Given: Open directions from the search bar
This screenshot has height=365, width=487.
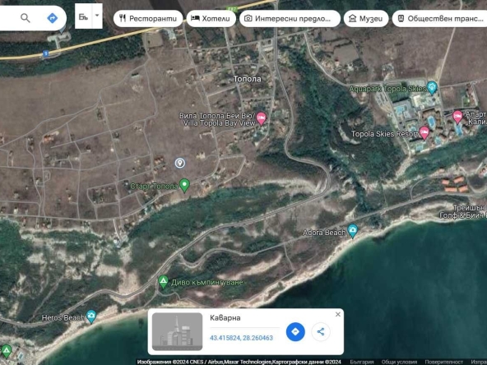Looking at the screenshot, I should pos(52,18).
